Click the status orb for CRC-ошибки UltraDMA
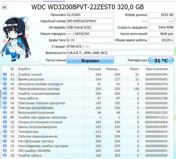 click(5, 151)
